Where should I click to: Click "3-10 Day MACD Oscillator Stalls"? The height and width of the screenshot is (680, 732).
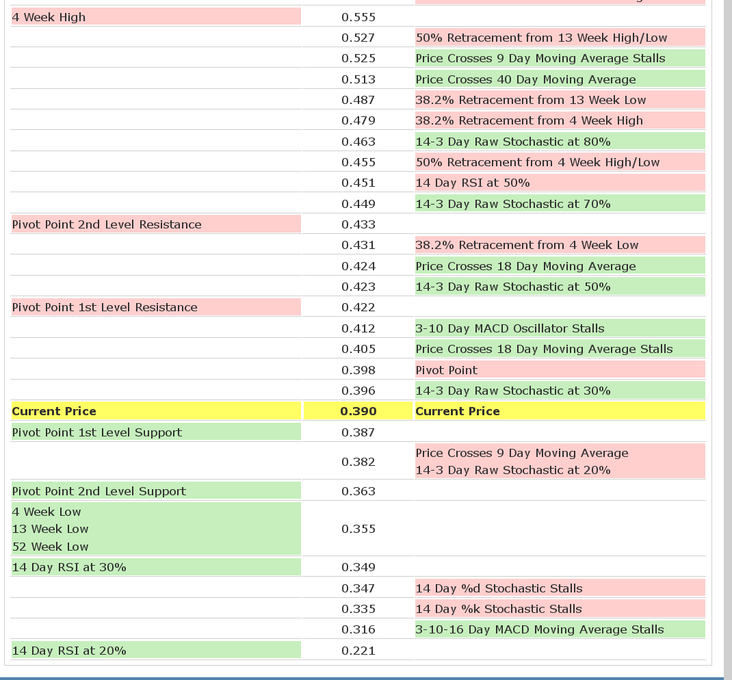click(x=510, y=328)
